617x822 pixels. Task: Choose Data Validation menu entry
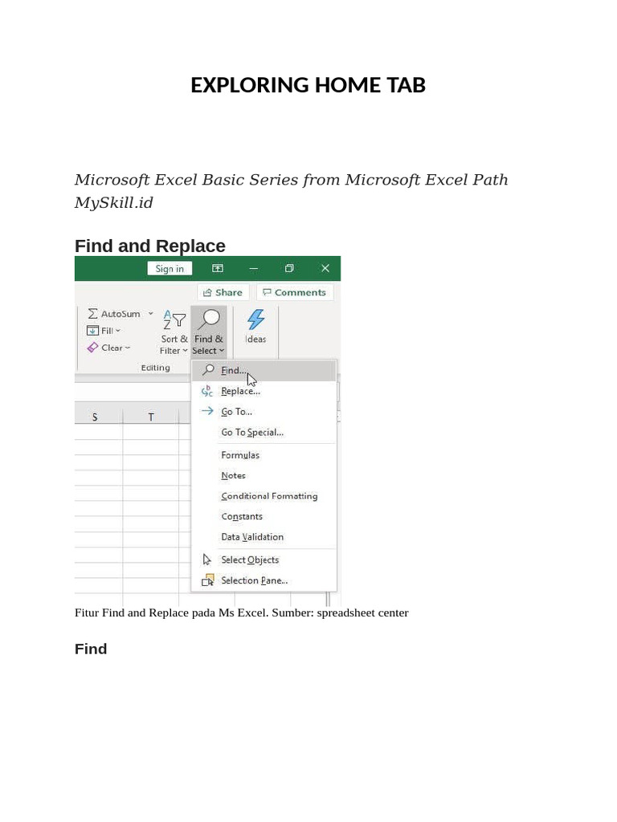[x=264, y=537]
